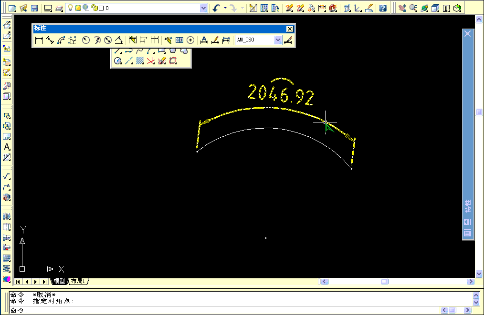Select the circle tool in draw flyout

tap(117, 61)
